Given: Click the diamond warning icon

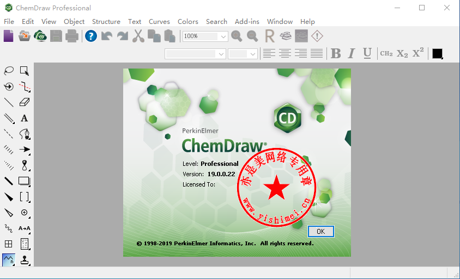Looking at the screenshot, I should coord(317,36).
